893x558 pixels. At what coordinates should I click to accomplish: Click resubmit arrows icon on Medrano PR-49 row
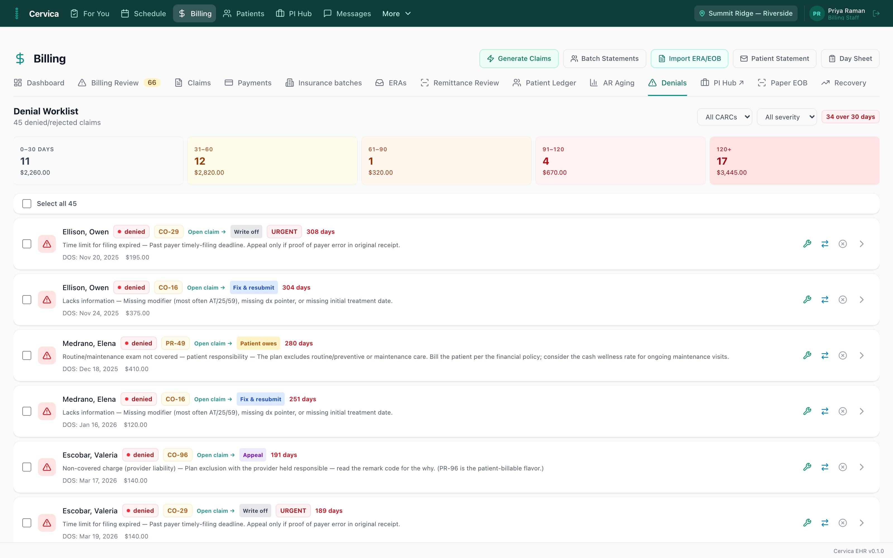tap(825, 355)
